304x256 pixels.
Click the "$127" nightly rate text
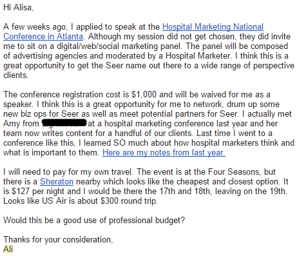(x=21, y=192)
